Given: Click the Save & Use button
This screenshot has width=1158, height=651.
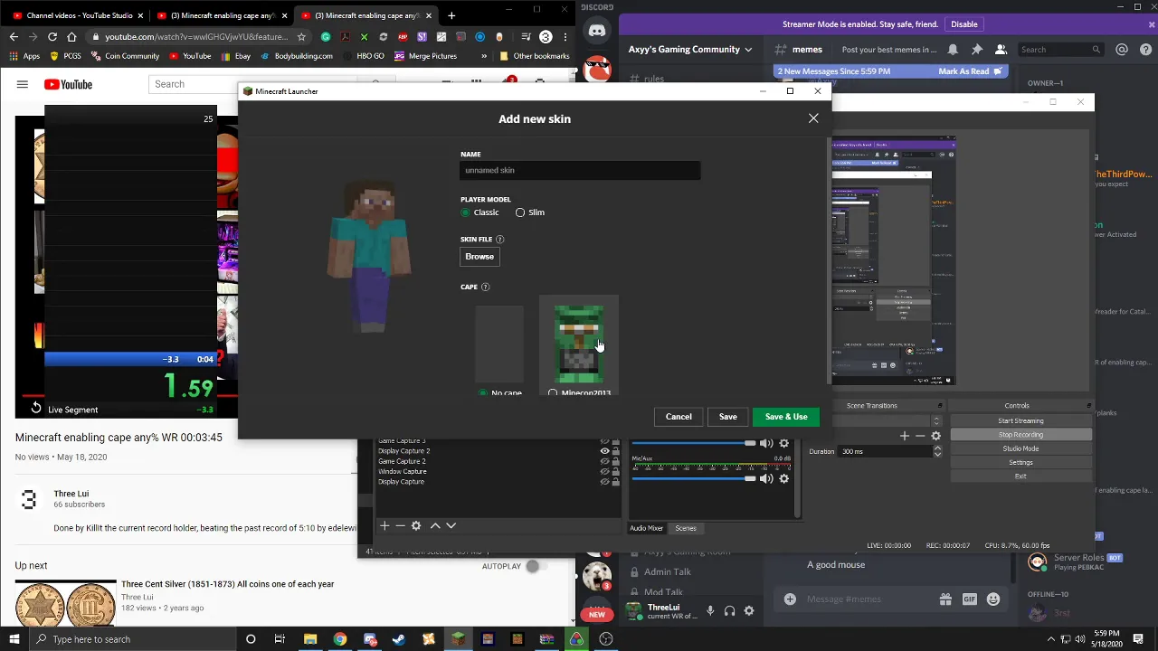Looking at the screenshot, I should tap(786, 417).
